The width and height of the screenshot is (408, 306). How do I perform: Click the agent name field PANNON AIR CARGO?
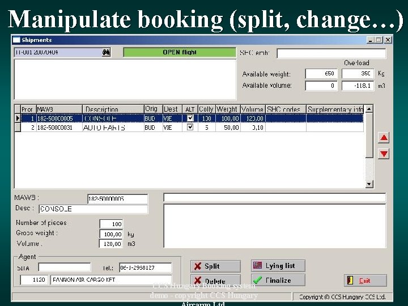tap(111, 280)
